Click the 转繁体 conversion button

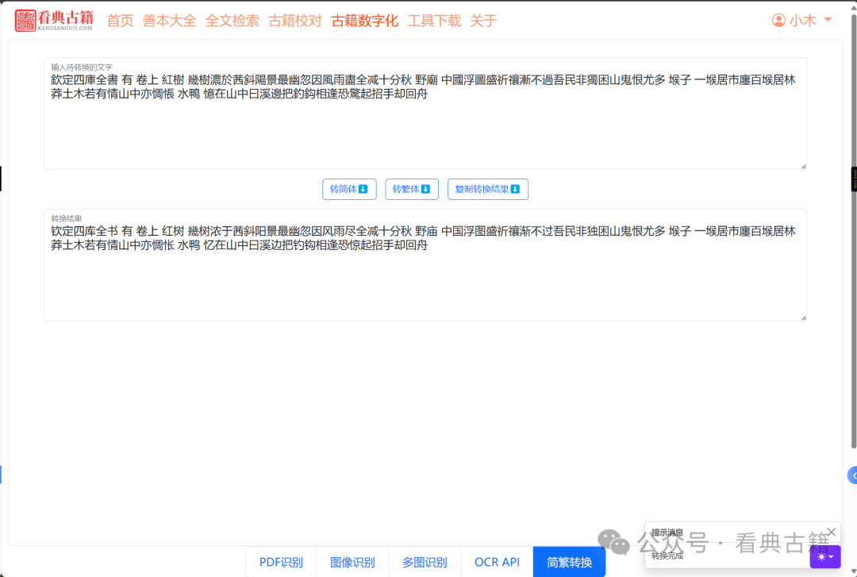[x=411, y=189]
